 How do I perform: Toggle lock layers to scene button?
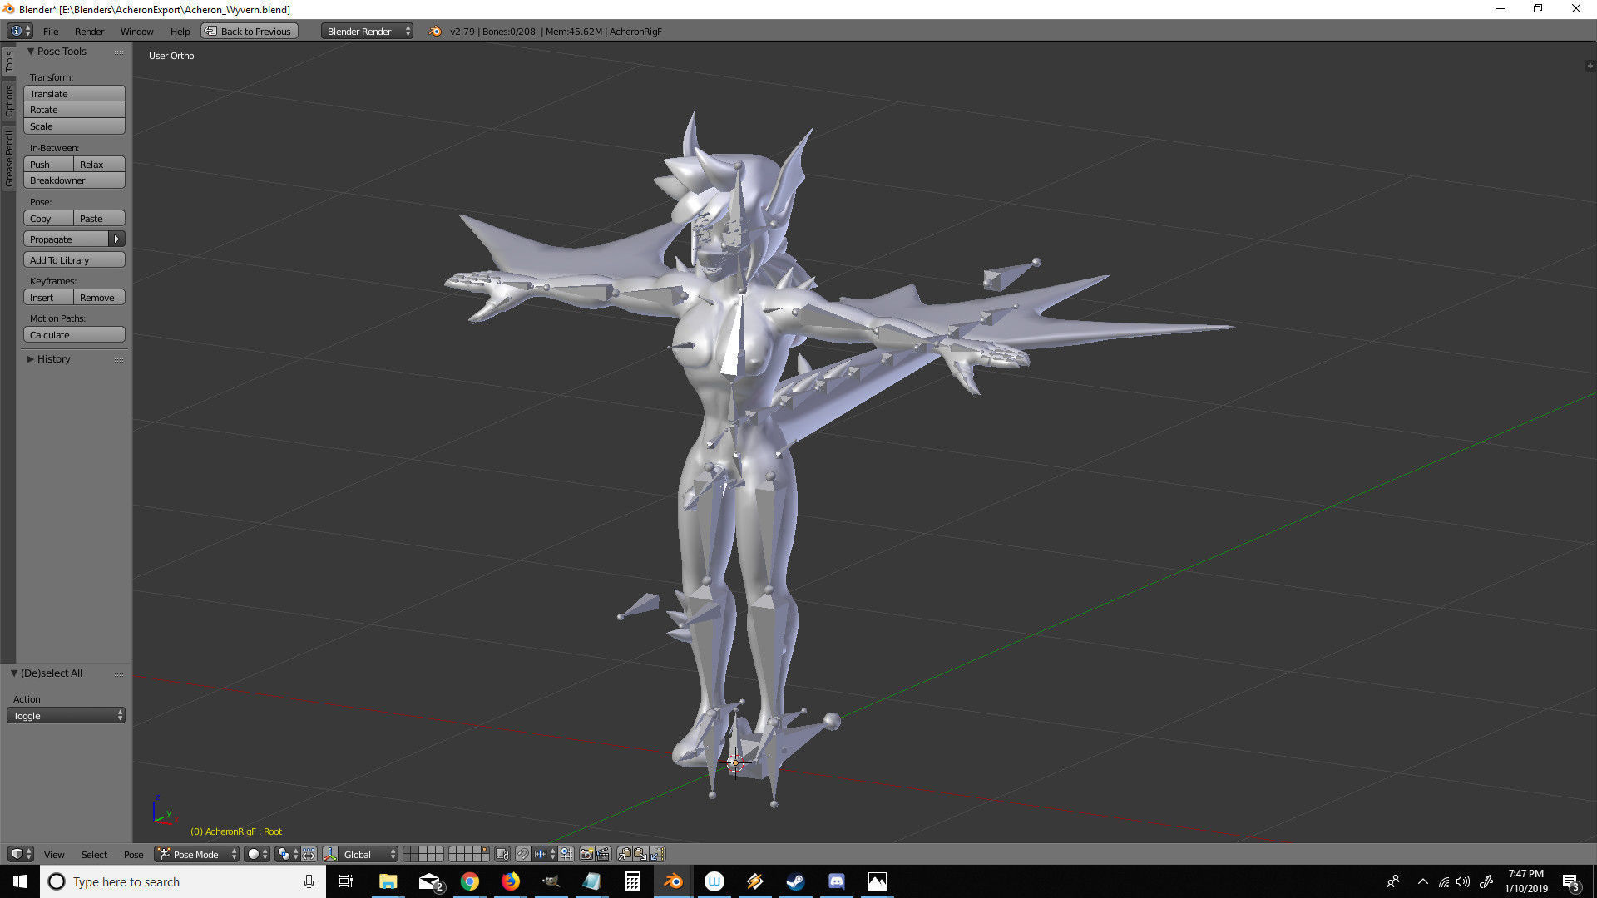502,854
